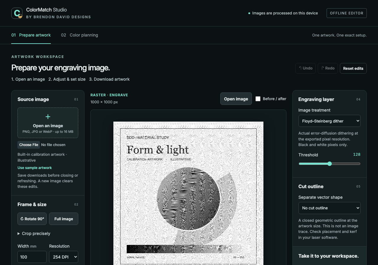Click the Redo button
This screenshot has height=265, width=378.
pyautogui.click(x=328, y=68)
